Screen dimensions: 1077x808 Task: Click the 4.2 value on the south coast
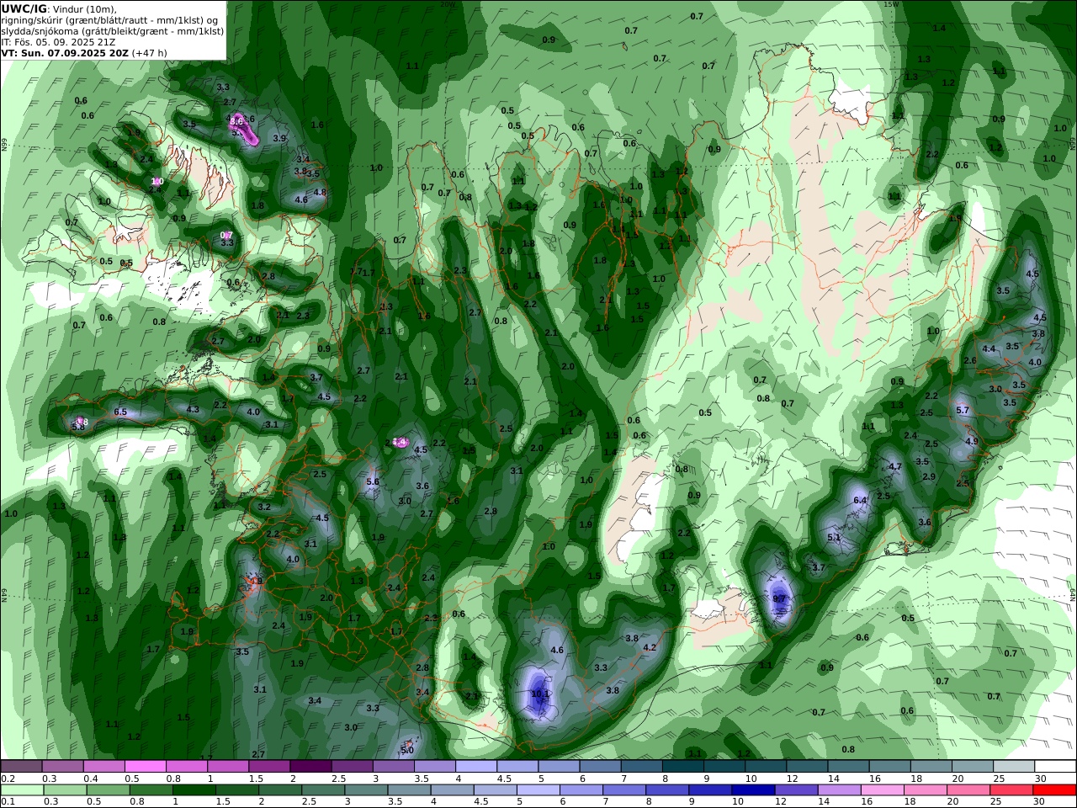point(649,647)
